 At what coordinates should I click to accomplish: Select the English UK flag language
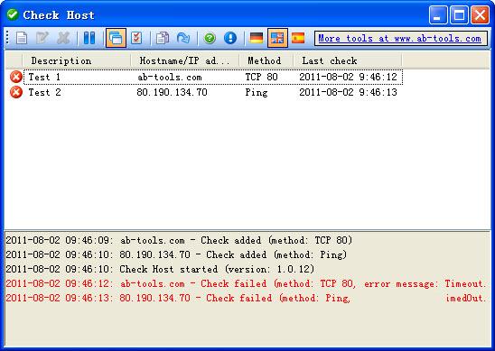[277, 38]
